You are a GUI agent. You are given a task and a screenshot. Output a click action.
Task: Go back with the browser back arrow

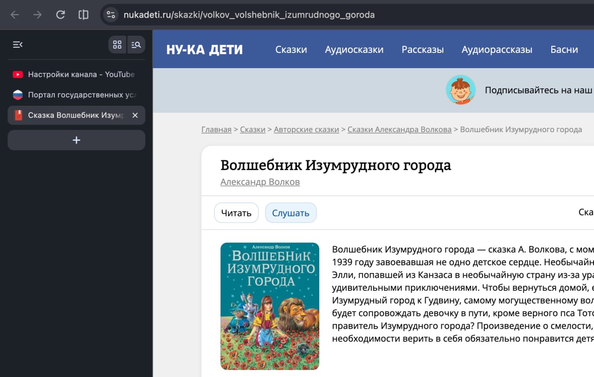pyautogui.click(x=15, y=15)
